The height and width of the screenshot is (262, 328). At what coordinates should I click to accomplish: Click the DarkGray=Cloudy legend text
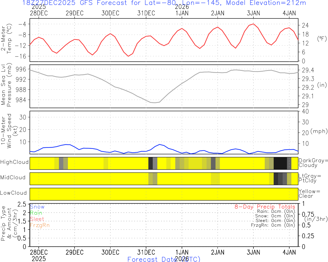(x=313, y=163)
